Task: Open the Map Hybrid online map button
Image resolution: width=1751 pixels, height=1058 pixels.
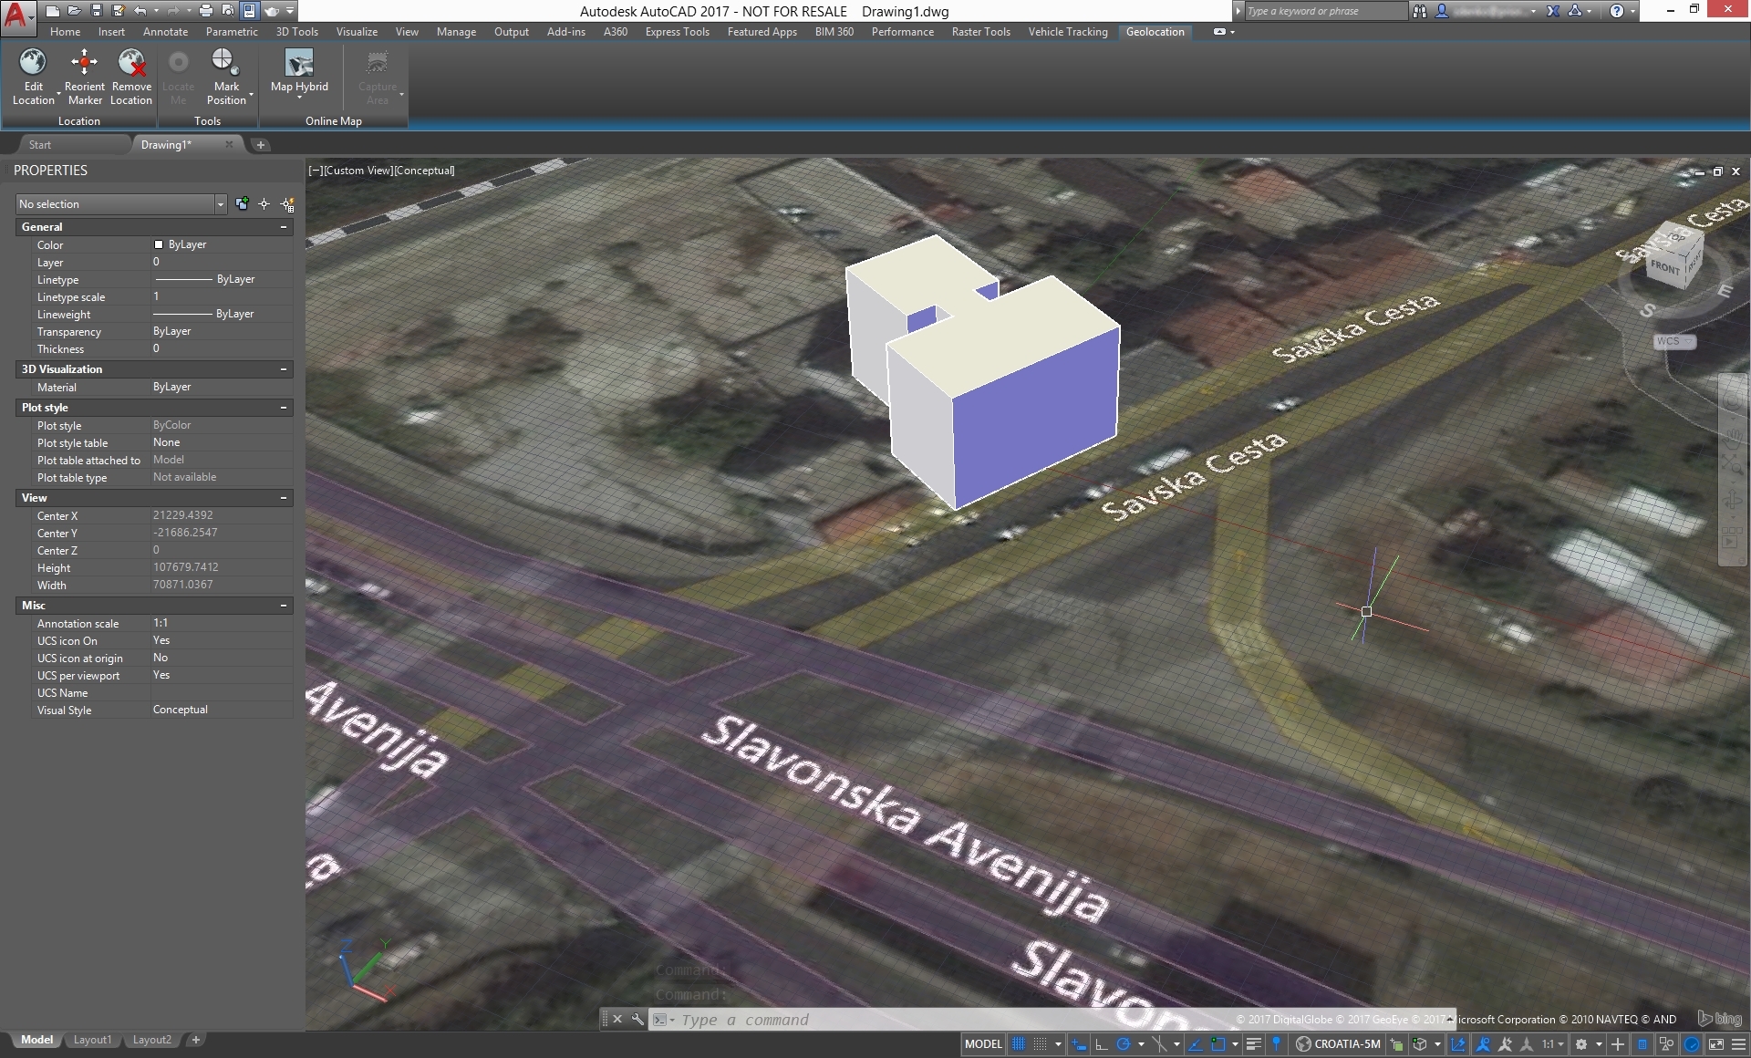Action: [299, 64]
